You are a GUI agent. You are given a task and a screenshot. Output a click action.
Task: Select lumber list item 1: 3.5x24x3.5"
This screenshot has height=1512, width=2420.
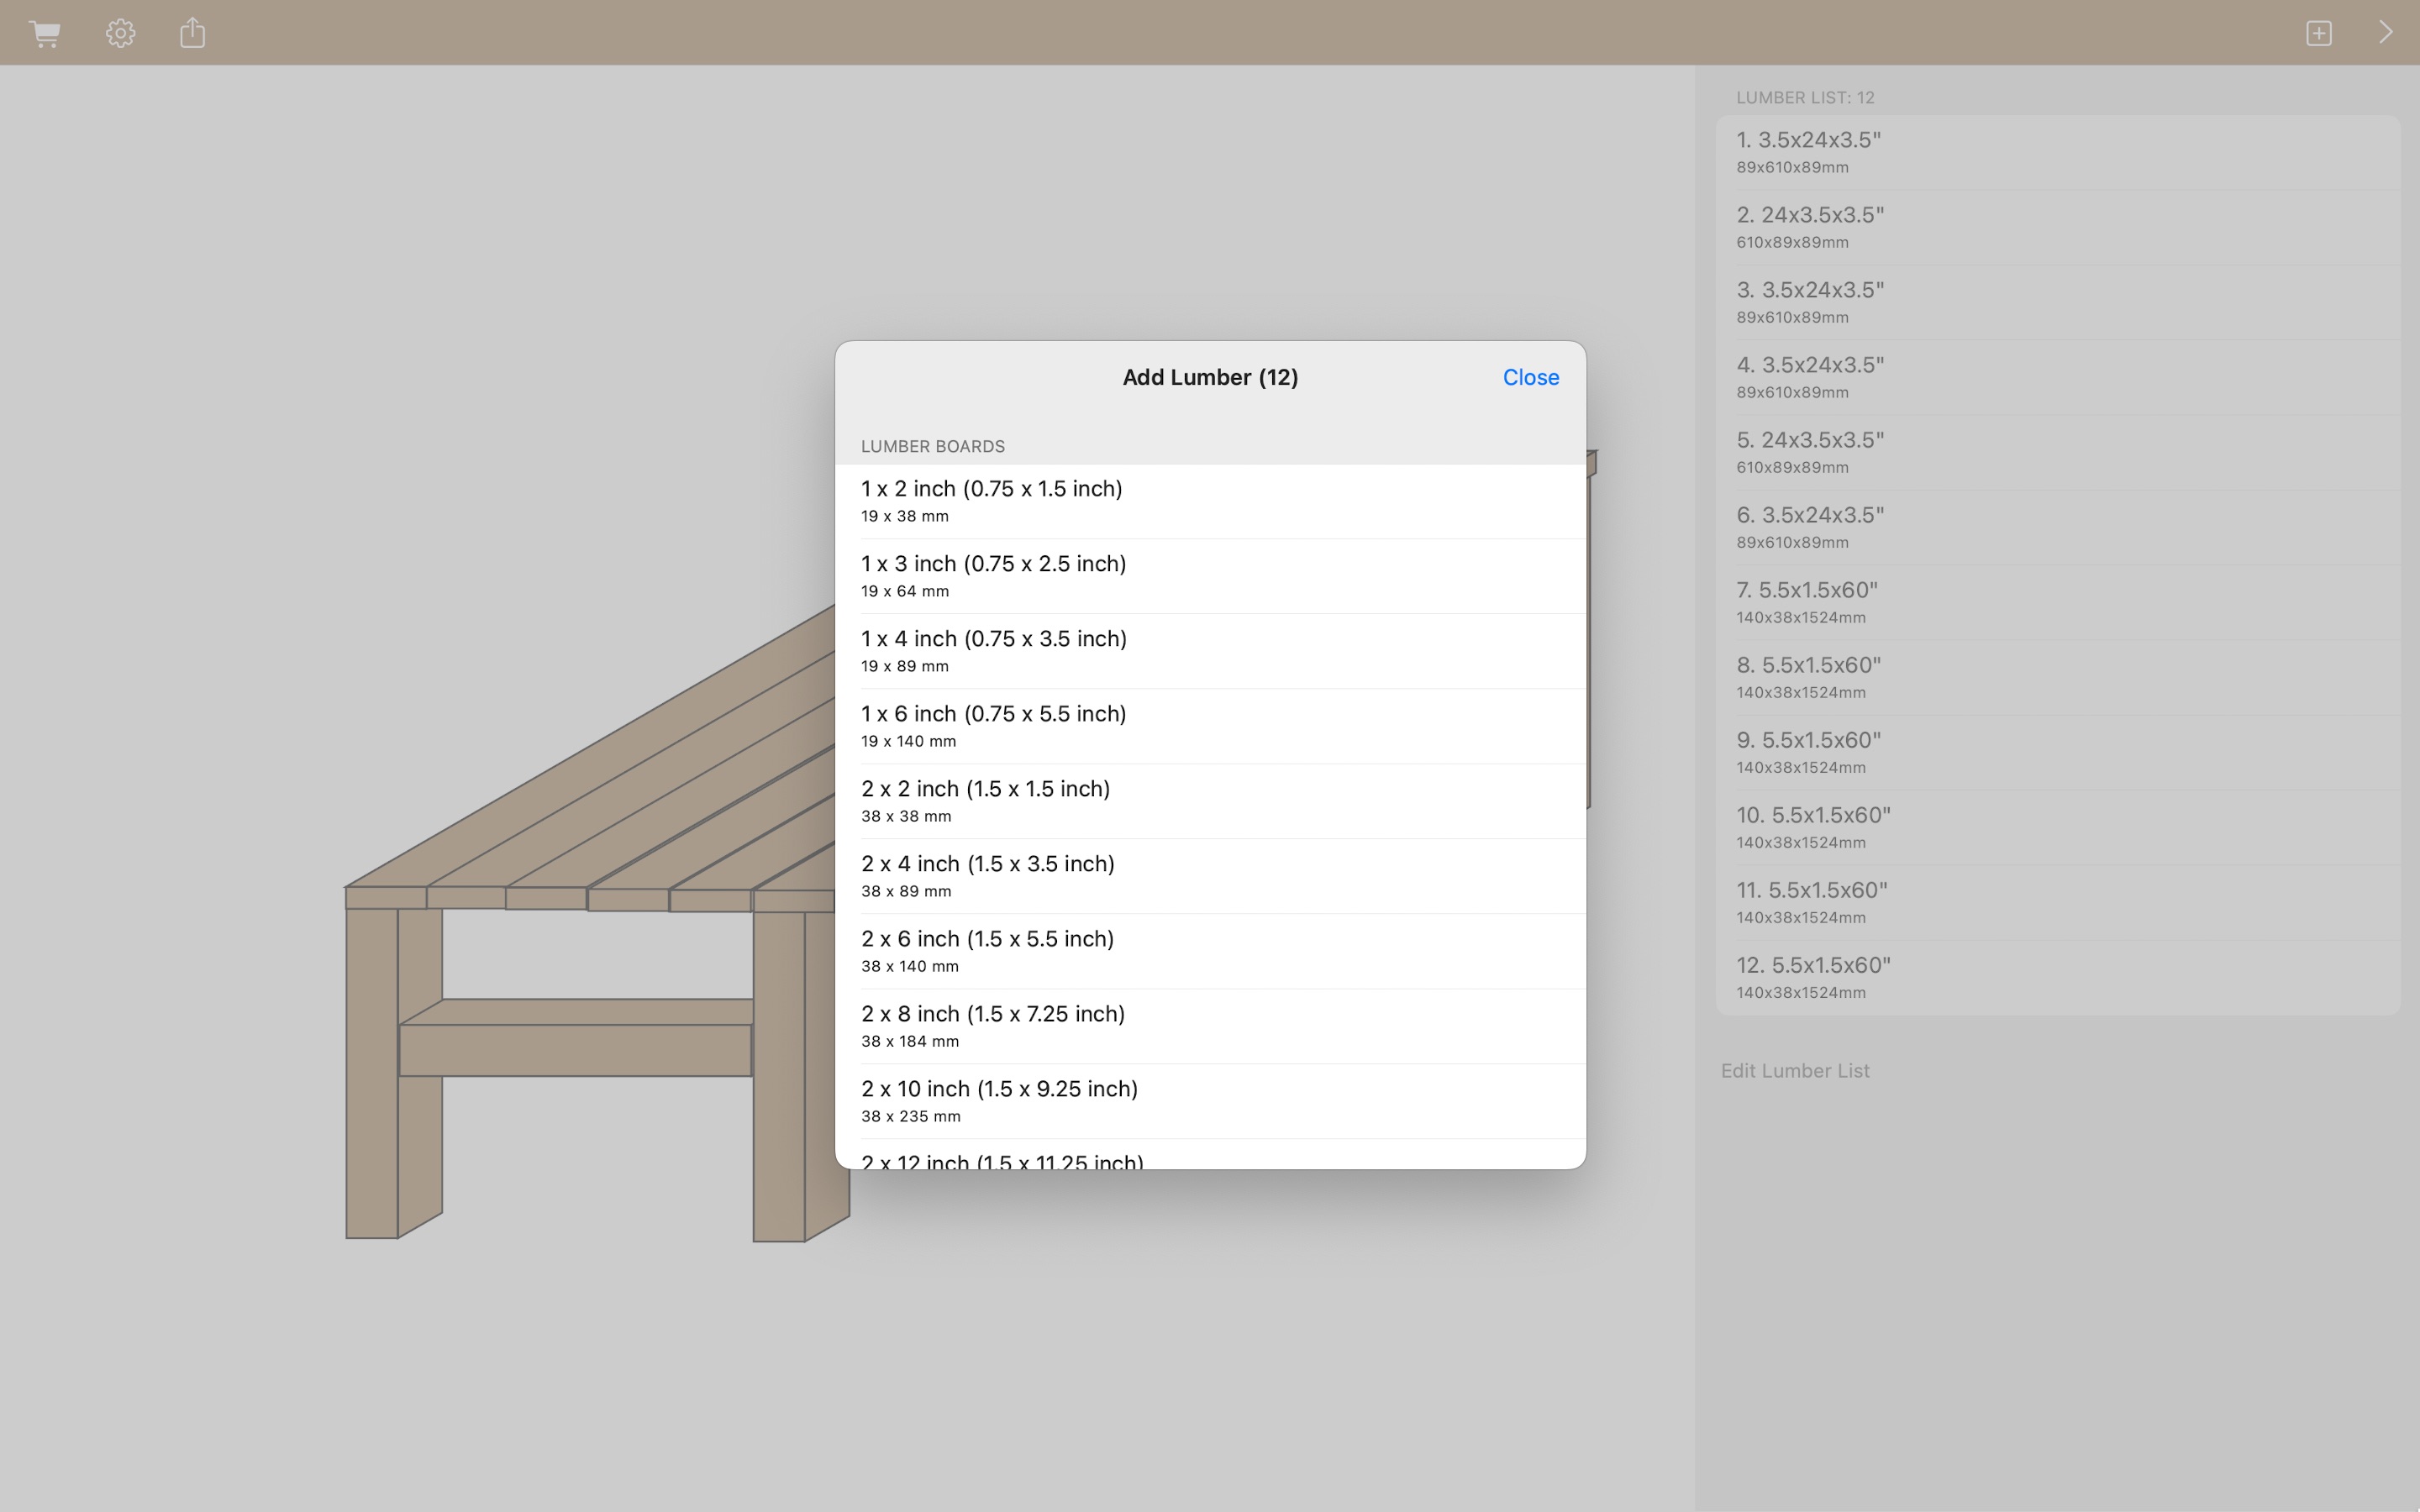(x=2060, y=152)
